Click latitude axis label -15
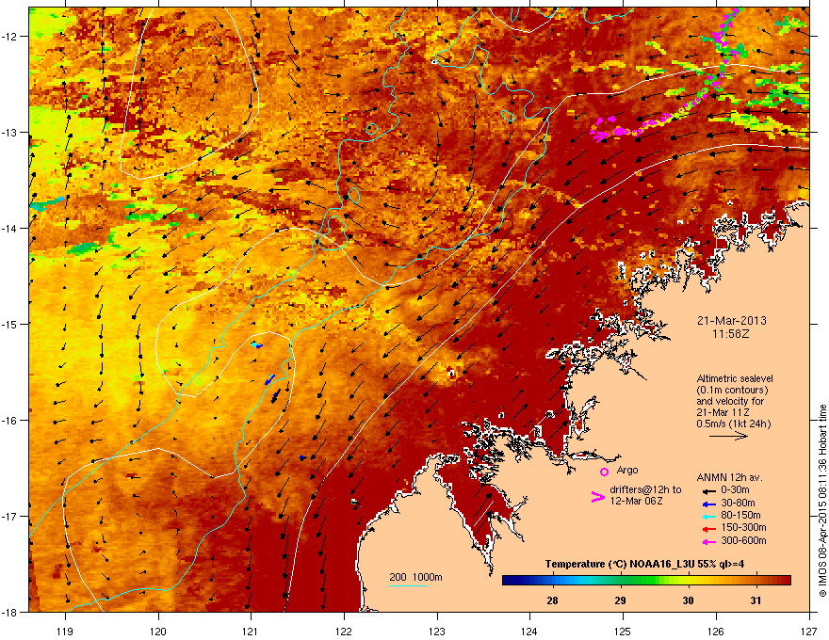 click(10, 324)
